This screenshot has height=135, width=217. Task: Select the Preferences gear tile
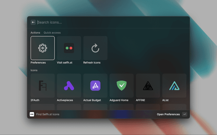coord(42,48)
